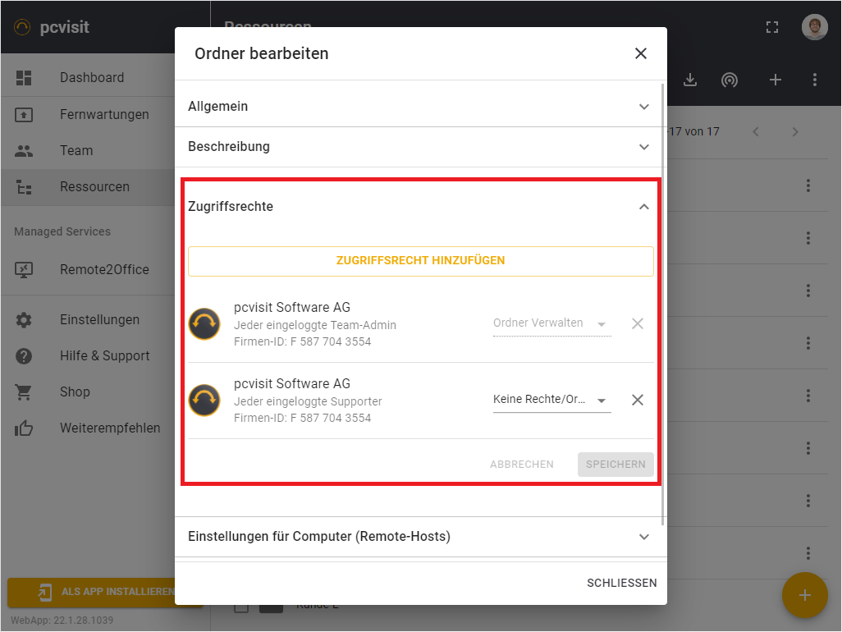Click the download icon in the top toolbar
Image resolution: width=842 pixels, height=632 pixels.
[x=690, y=80]
